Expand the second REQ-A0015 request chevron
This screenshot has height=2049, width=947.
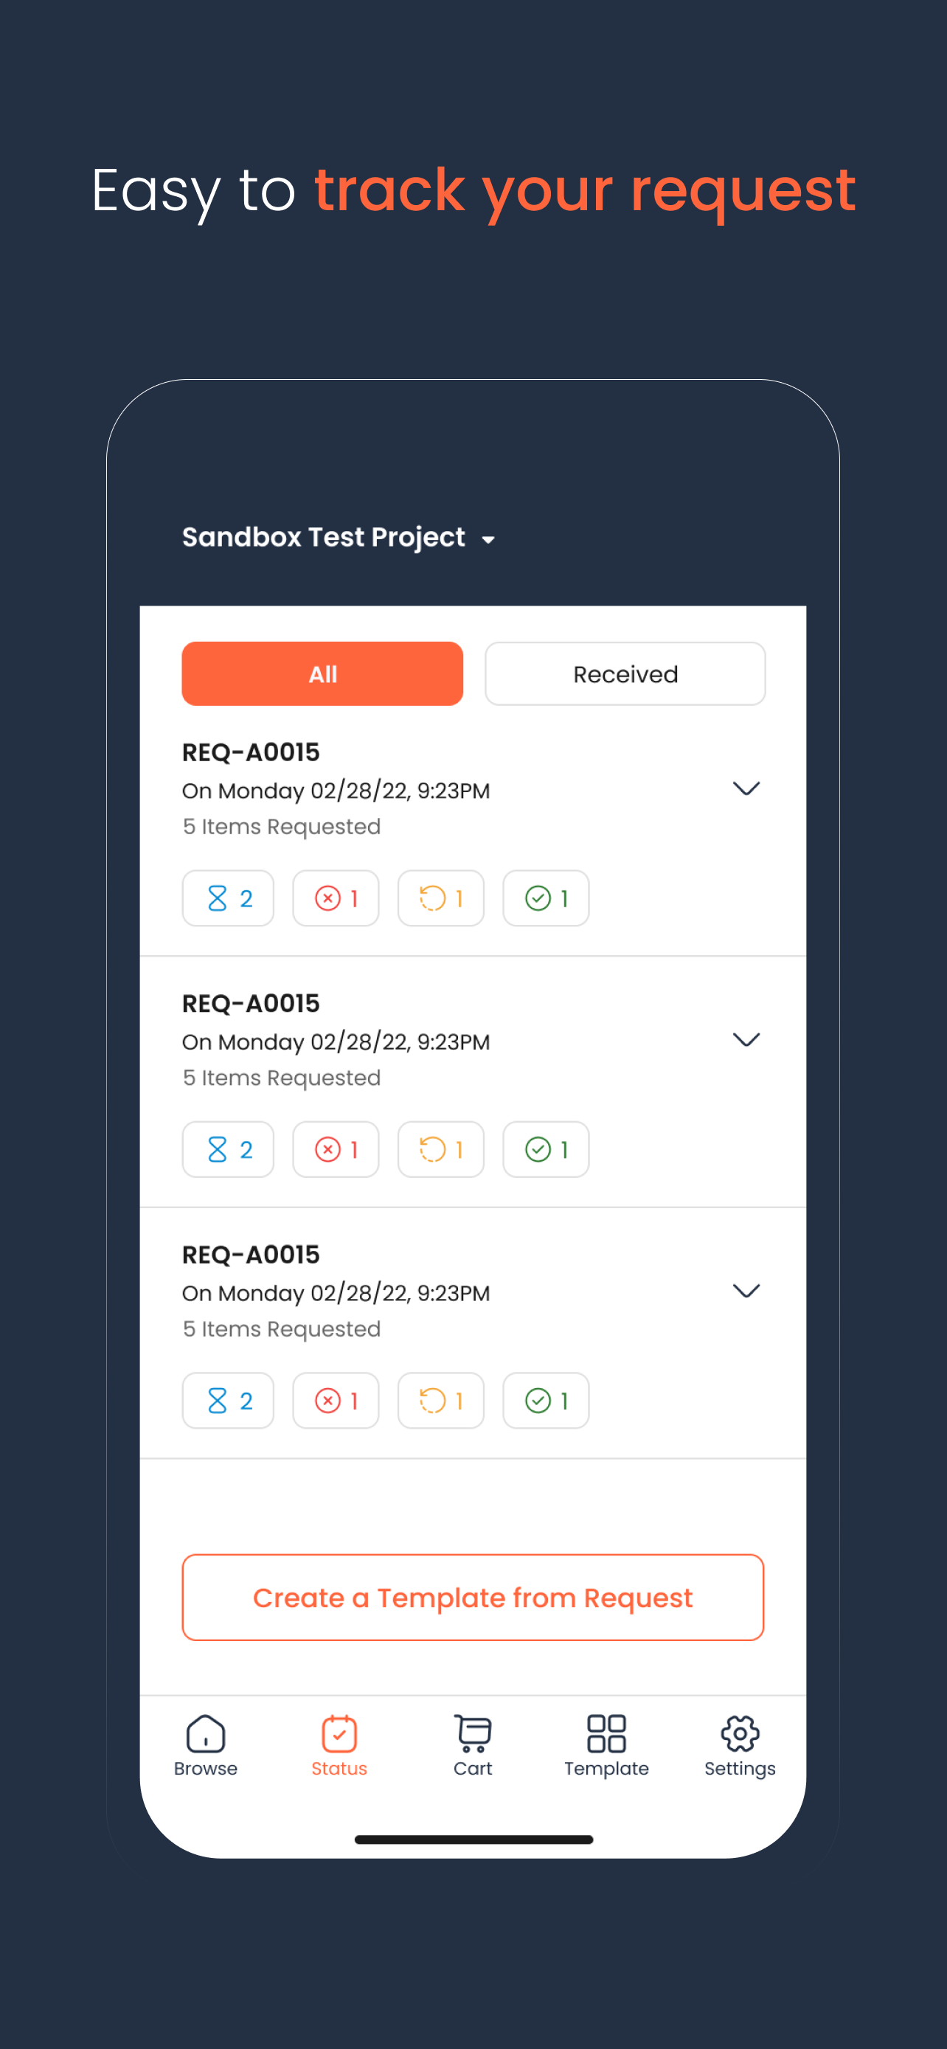[746, 1039]
